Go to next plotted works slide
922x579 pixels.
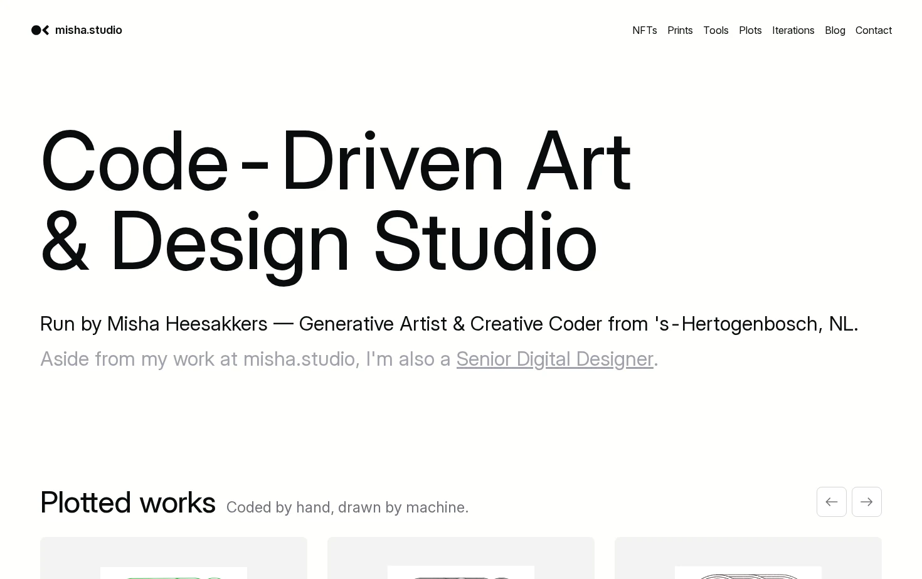pyautogui.click(x=867, y=502)
